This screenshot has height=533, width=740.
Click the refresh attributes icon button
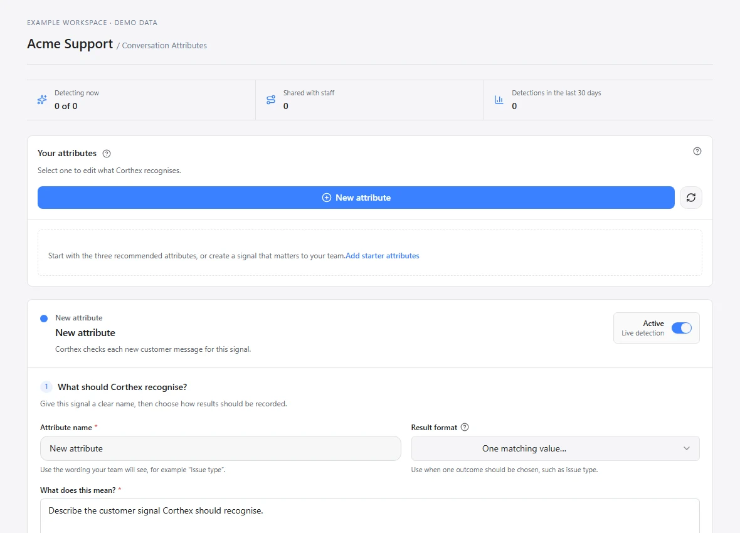point(691,198)
